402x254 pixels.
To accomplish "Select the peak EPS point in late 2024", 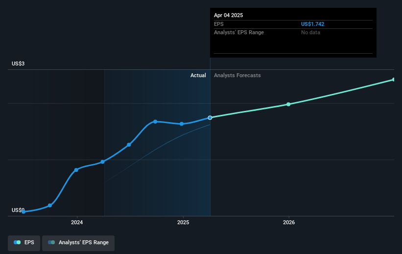I will 155,122.
